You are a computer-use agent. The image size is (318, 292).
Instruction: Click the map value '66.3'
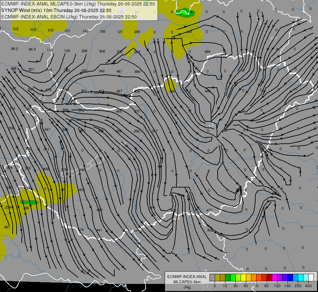32,49
